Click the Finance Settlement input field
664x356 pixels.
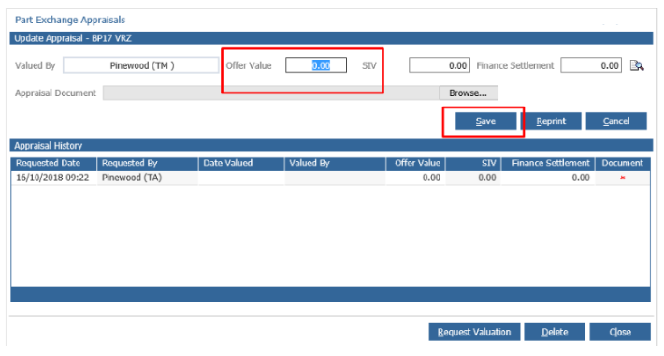591,65
